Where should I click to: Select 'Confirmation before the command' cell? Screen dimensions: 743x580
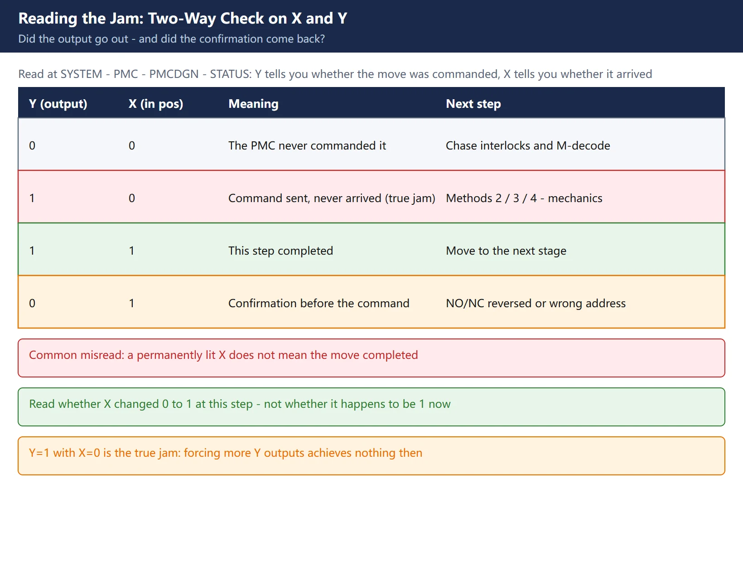click(318, 303)
